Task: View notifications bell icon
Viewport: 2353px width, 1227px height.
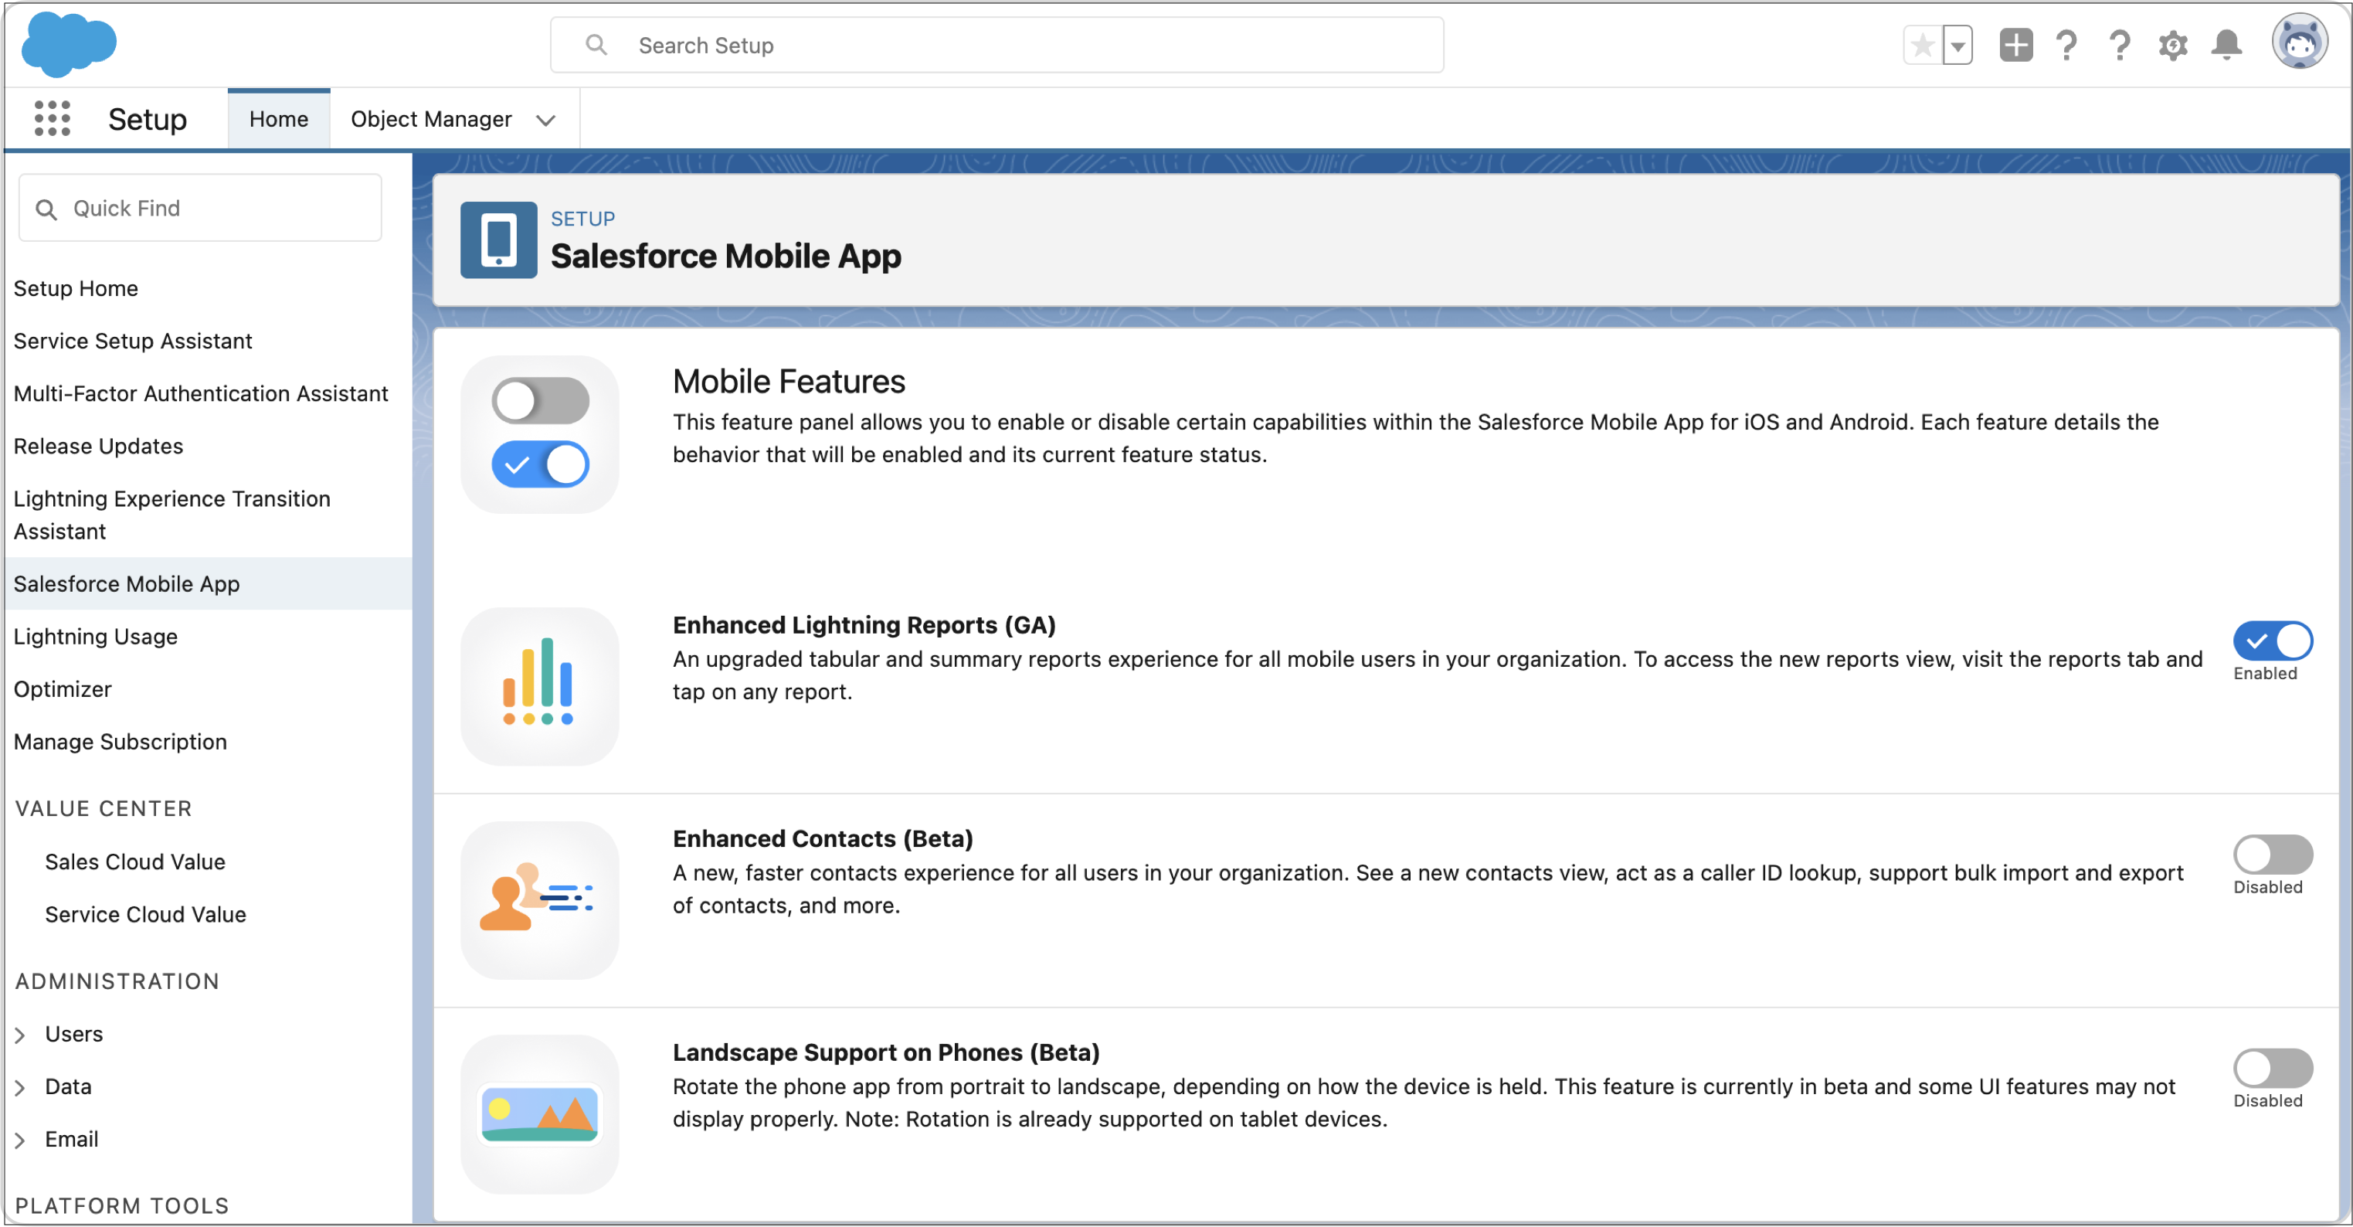Action: coord(2226,45)
